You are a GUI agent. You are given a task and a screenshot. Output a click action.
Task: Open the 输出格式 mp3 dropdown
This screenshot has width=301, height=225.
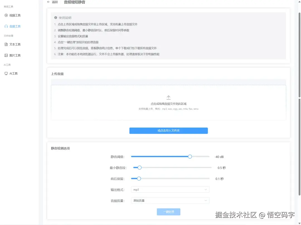point(170,189)
